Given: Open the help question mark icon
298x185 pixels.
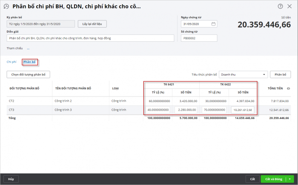Looking at the screenshot, I should 280,6.
